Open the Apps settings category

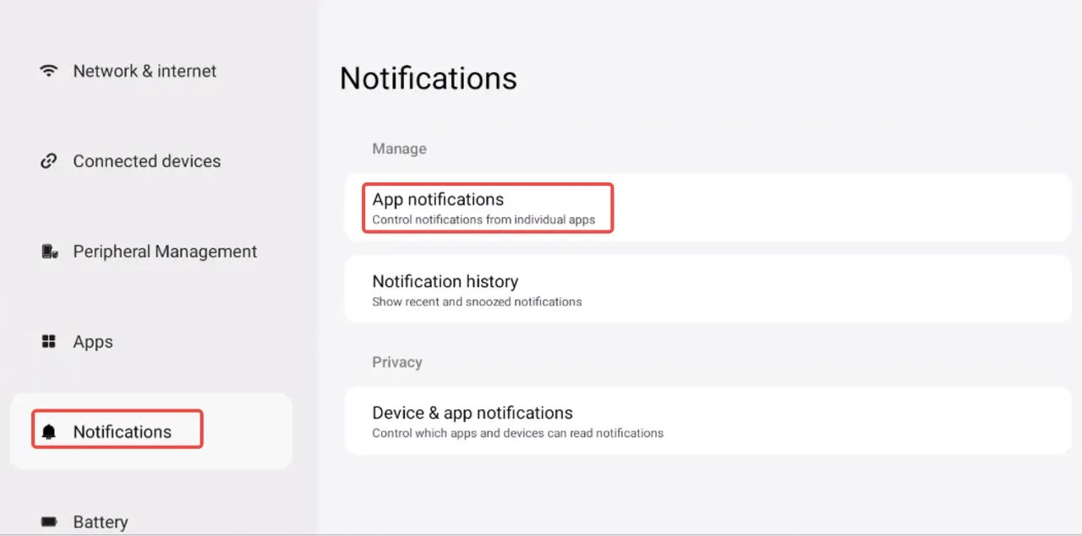pyautogui.click(x=93, y=342)
